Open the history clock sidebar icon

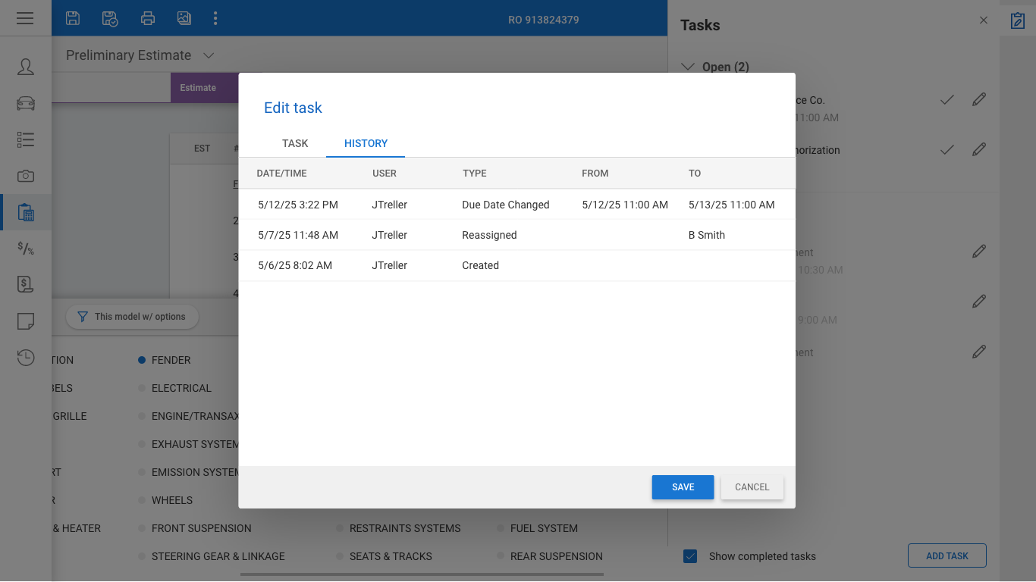(26, 358)
